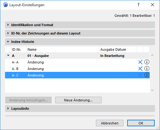Remove the A- B change with blue X

pyautogui.click(x=140, y=69)
